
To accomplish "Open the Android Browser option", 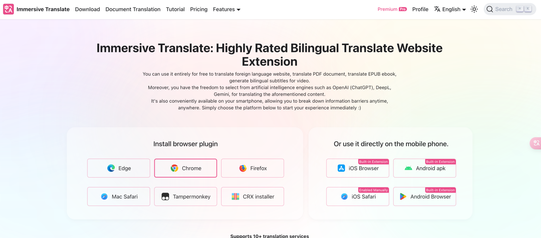I will click(x=424, y=197).
